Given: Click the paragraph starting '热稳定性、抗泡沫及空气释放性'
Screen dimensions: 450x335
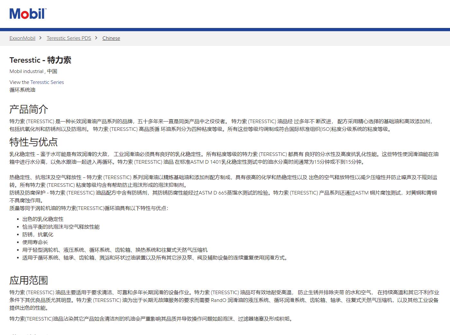Looking at the screenshot, I should pyautogui.click(x=223, y=181).
